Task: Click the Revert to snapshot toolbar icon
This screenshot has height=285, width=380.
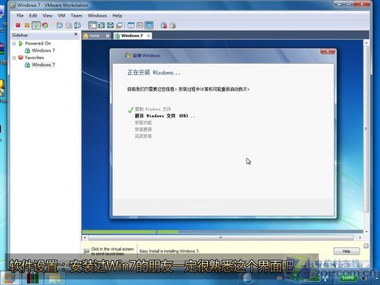Action: [68, 25]
